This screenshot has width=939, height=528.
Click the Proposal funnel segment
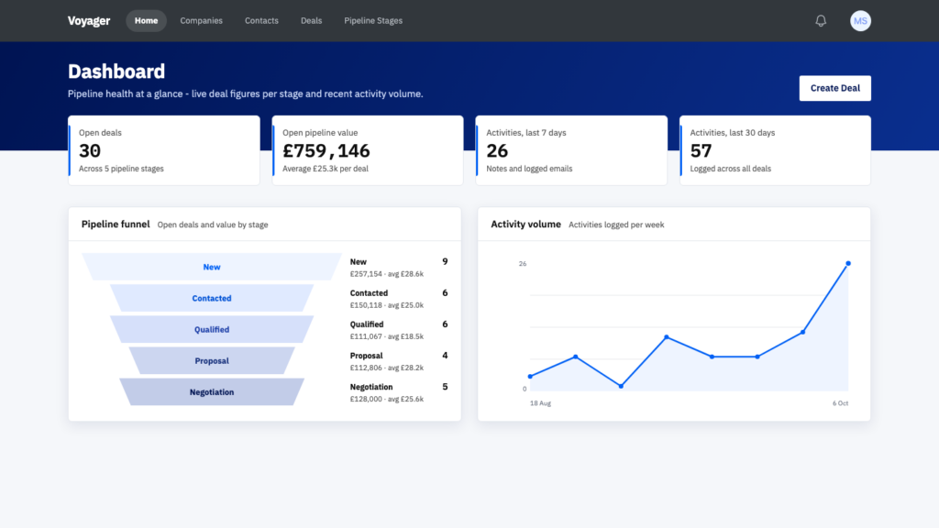pos(212,361)
